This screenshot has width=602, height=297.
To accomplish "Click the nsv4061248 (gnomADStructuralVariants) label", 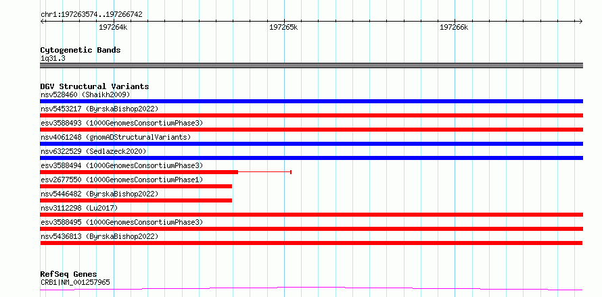I will pos(116,137).
